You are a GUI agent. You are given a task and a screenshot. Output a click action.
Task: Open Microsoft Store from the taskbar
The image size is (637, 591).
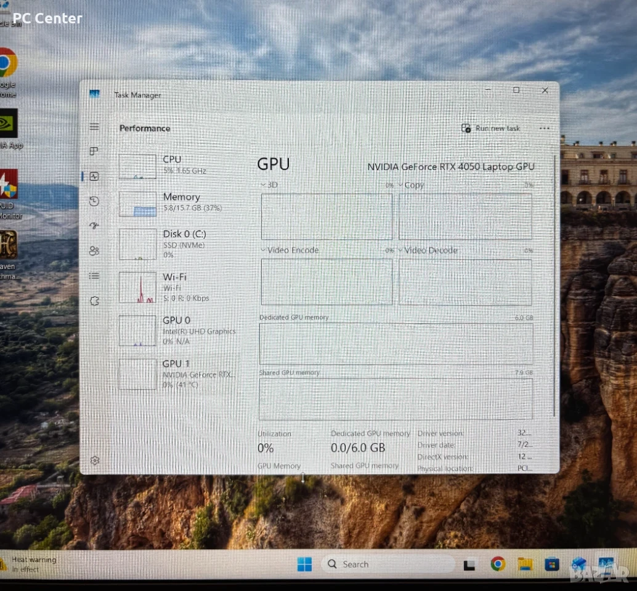[552, 564]
